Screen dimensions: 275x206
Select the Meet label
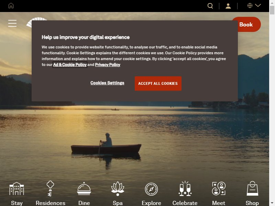(x=219, y=203)
